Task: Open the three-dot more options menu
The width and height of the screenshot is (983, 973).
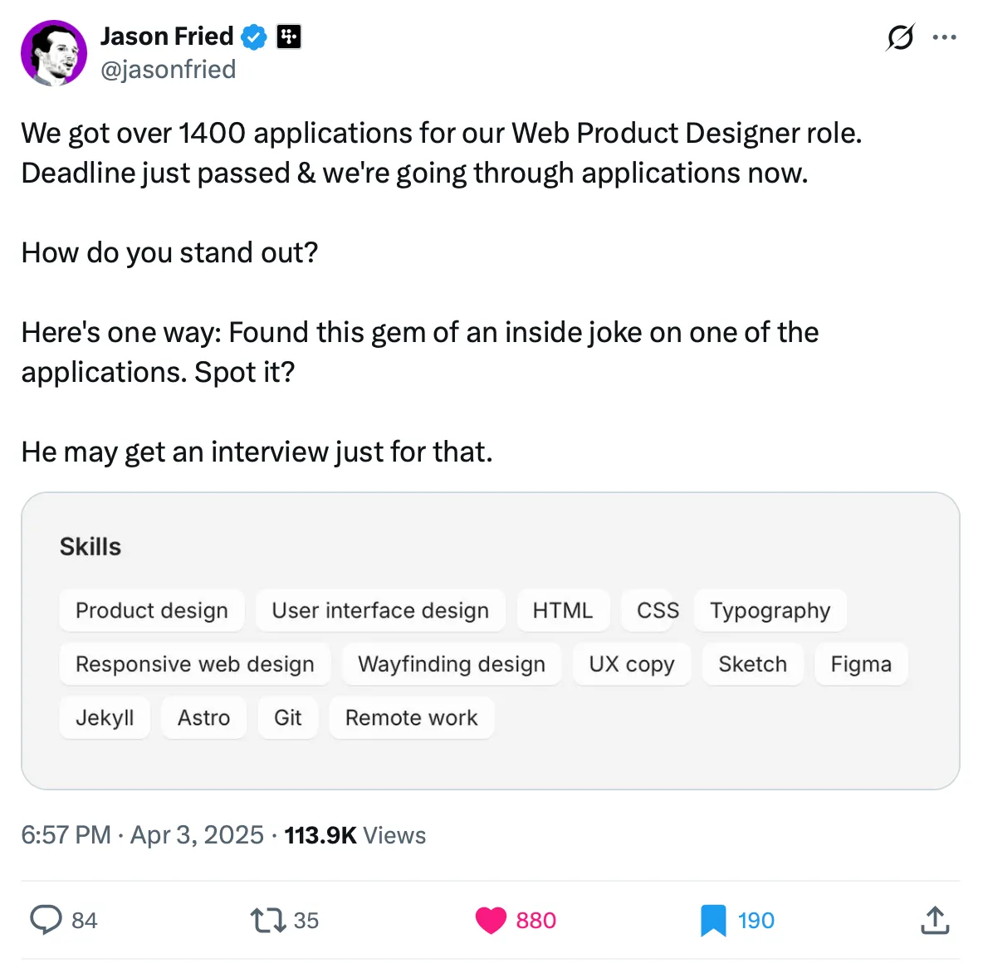Action: pyautogui.click(x=945, y=37)
